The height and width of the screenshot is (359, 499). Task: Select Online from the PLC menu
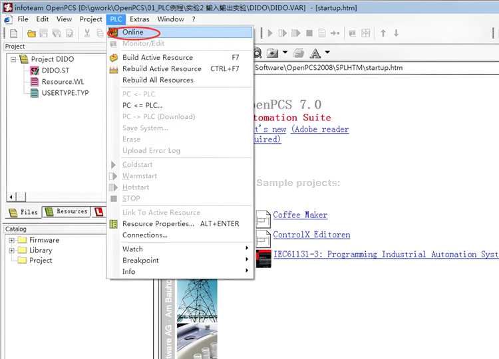point(132,32)
